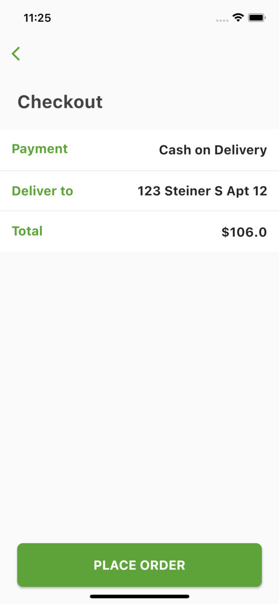The width and height of the screenshot is (279, 604).
Task: Navigate back using the chevron
Action: (16, 54)
